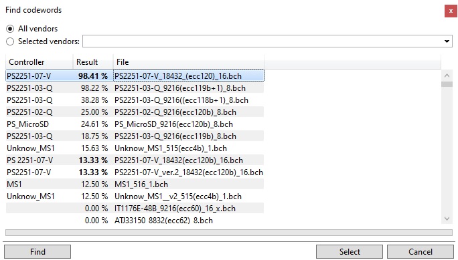The height and width of the screenshot is (260, 458).
Task: Select file PS2251-03-Q_9216(ecc119b)_8.bch
Action: (175, 136)
